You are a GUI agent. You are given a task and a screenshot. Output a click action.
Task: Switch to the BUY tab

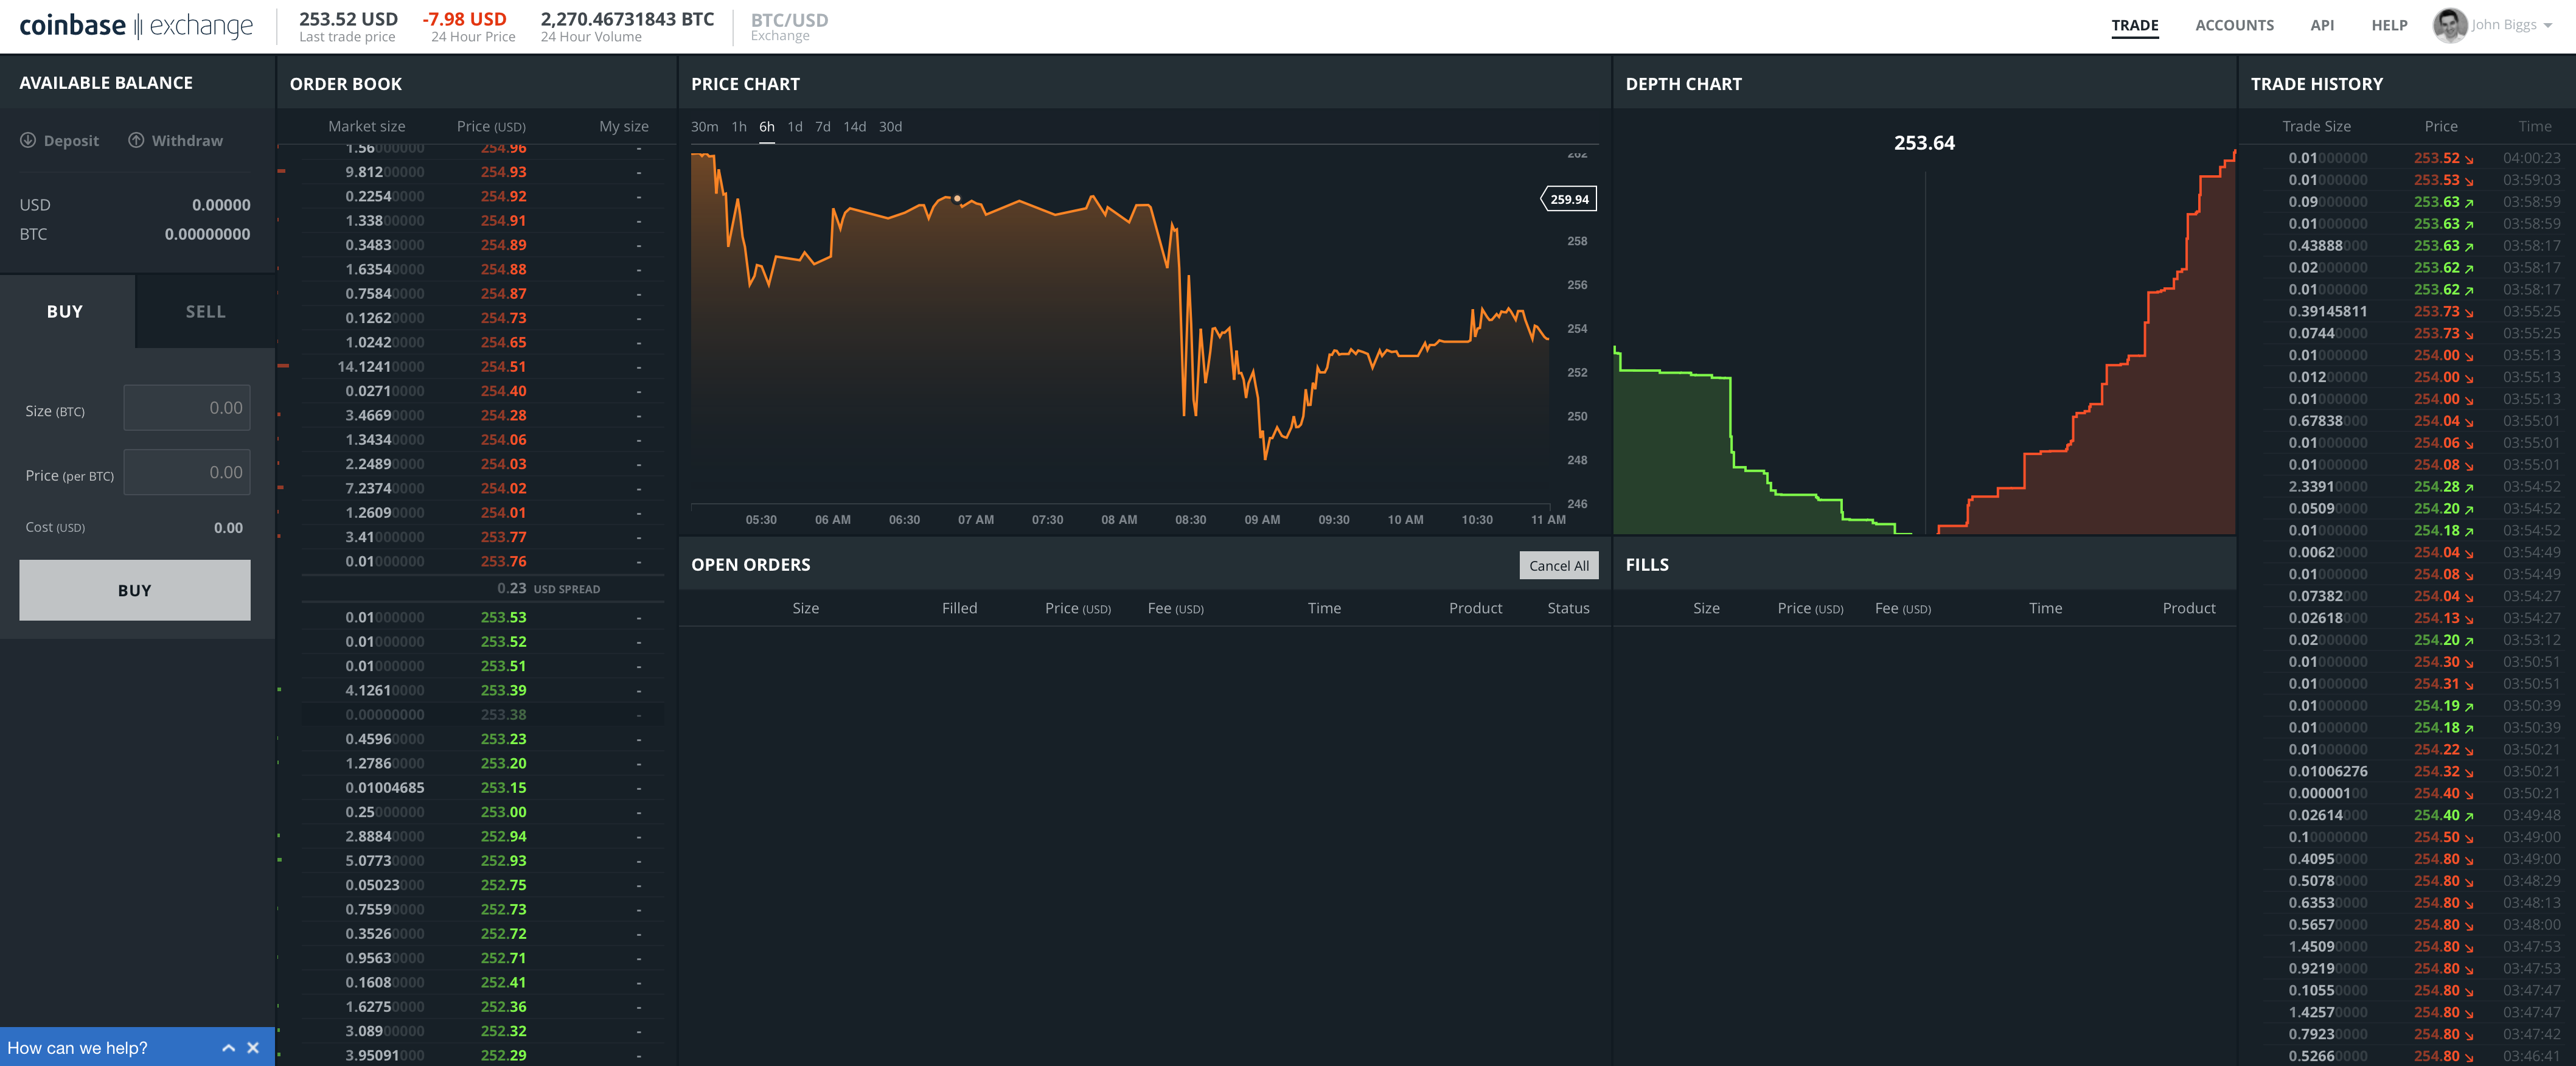tap(64, 311)
